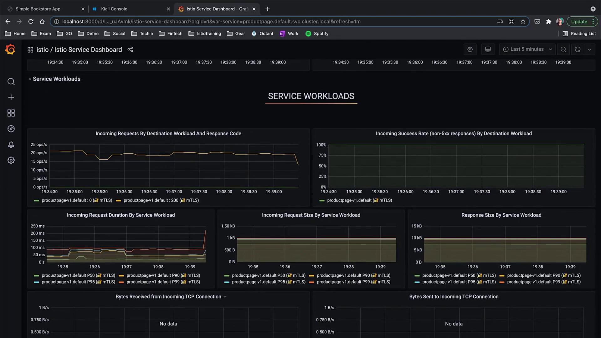Toggle productpage-v1.default : 200 legend series
The width and height of the screenshot is (601, 338).
click(x=161, y=200)
